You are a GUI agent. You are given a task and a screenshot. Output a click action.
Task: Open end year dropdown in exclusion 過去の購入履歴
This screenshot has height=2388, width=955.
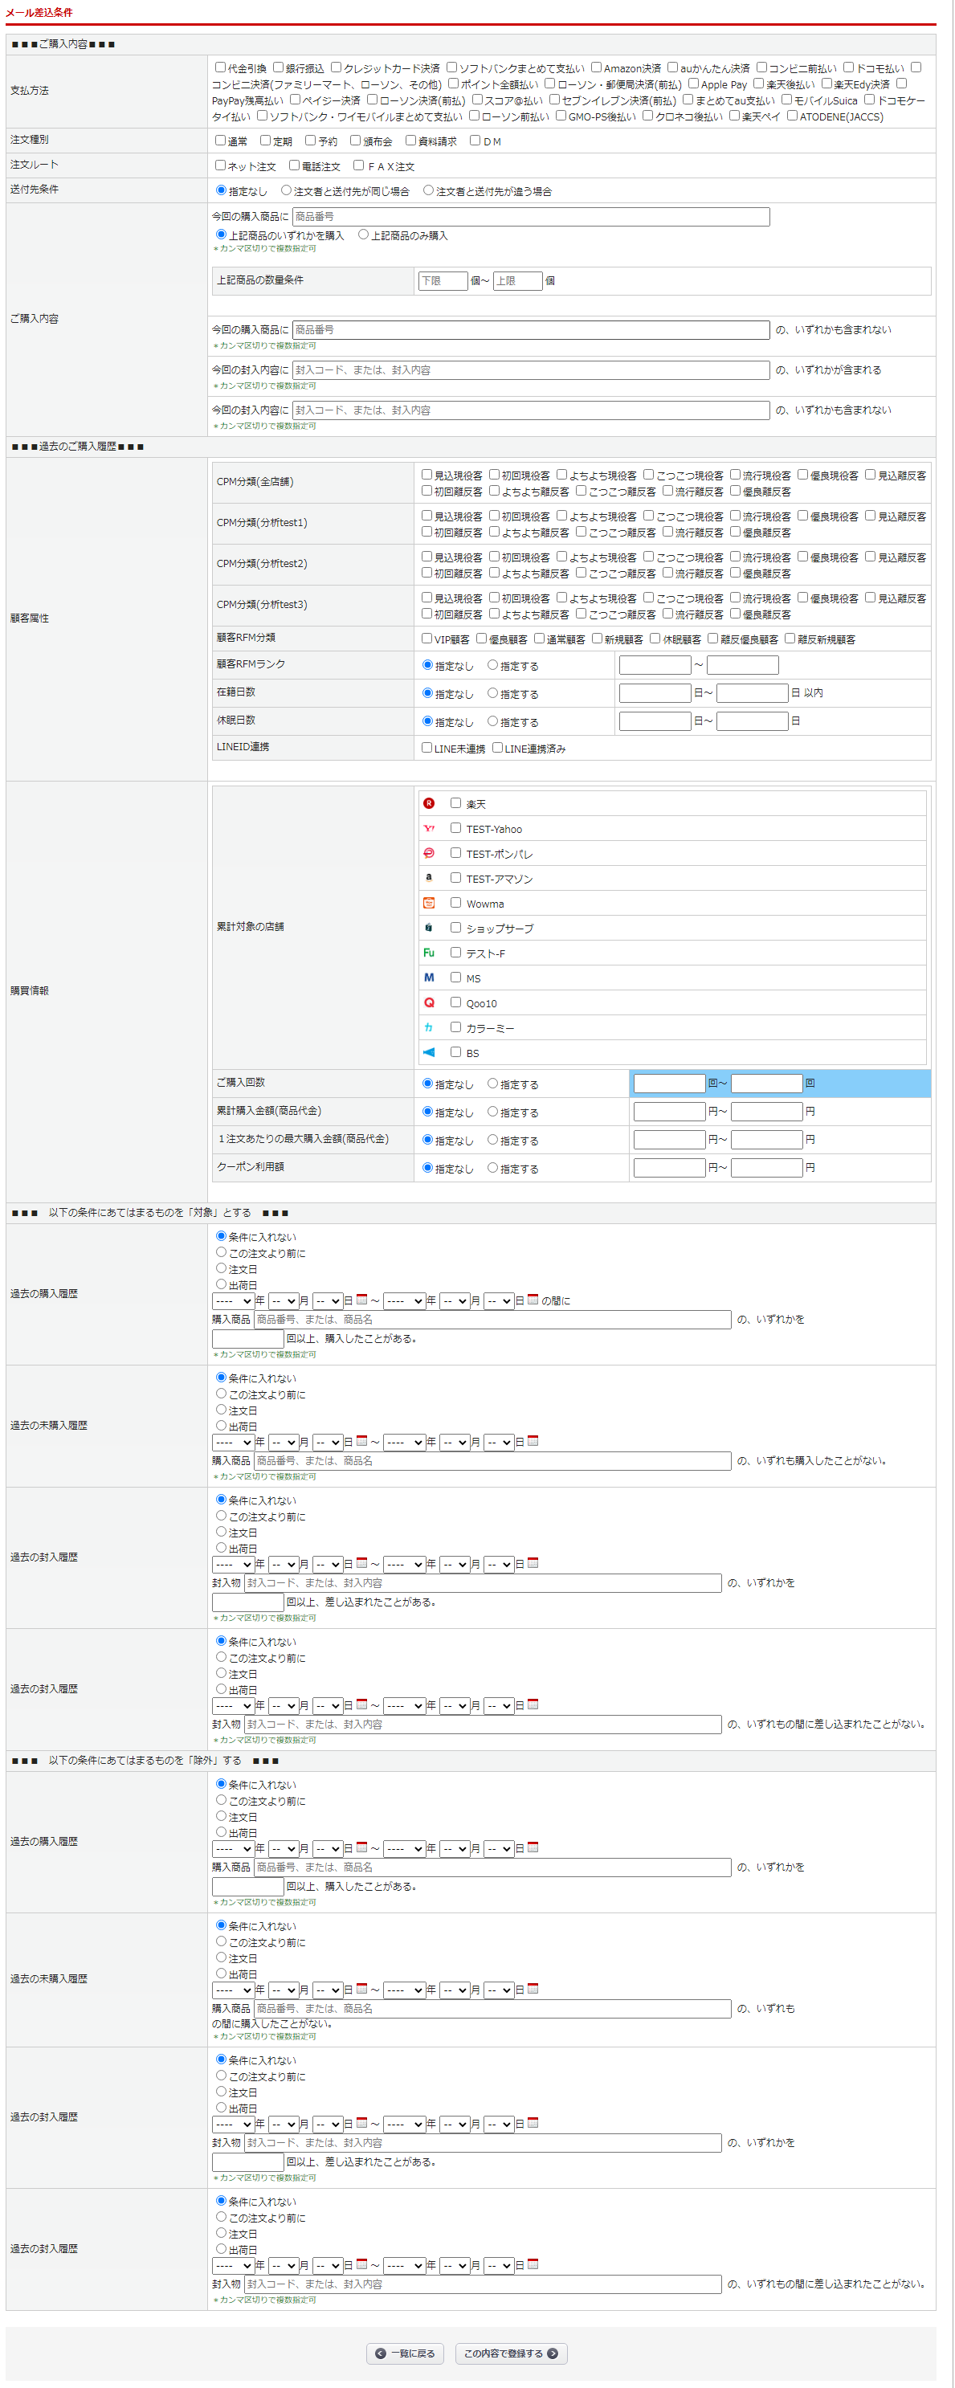coord(404,1848)
